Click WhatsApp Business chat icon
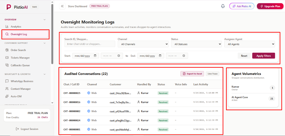This screenshot has width=285, height=136. [7, 81]
